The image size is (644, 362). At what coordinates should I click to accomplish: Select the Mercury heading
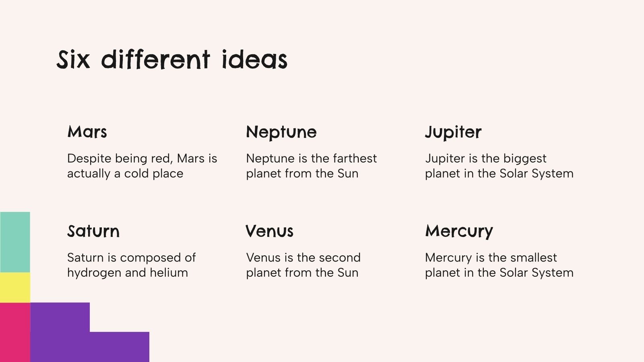point(459,231)
